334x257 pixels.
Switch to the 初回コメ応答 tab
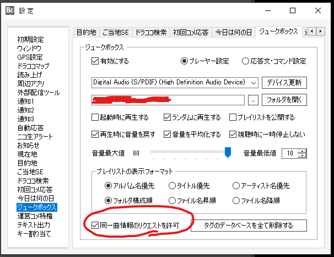coord(191,33)
